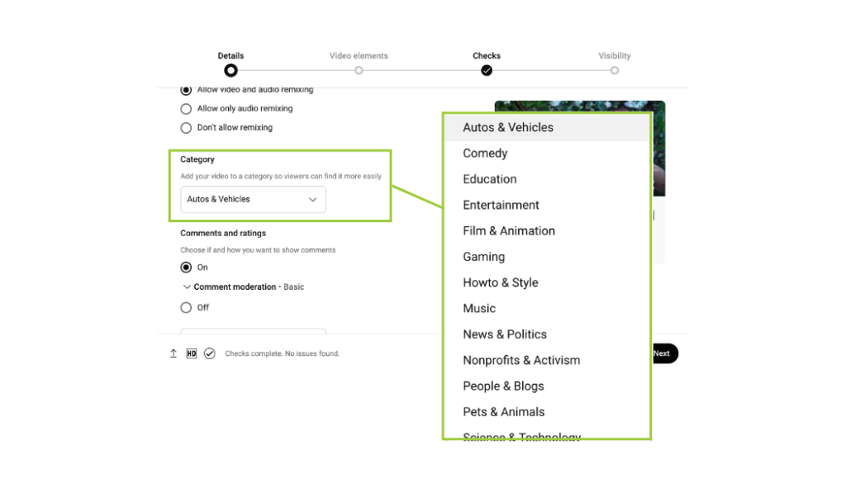Expand the Comment moderation chevron
Screen dimensions: 846x483
[187, 287]
